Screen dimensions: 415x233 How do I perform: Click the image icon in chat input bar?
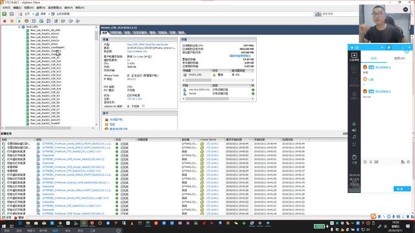coord(376,162)
